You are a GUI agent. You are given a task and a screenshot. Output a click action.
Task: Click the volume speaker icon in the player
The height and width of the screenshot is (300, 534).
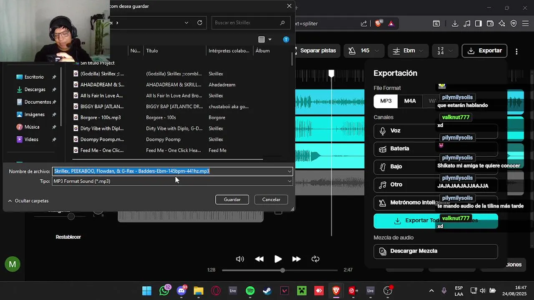coord(240,259)
